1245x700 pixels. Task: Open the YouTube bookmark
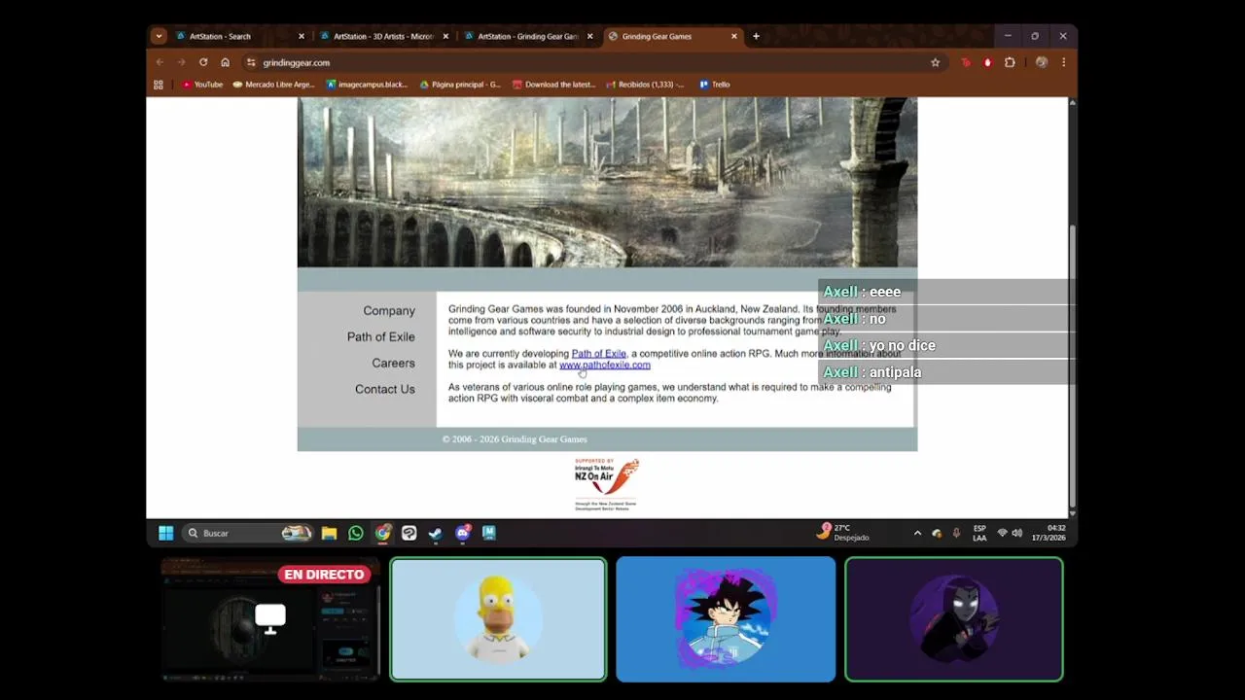[202, 85]
